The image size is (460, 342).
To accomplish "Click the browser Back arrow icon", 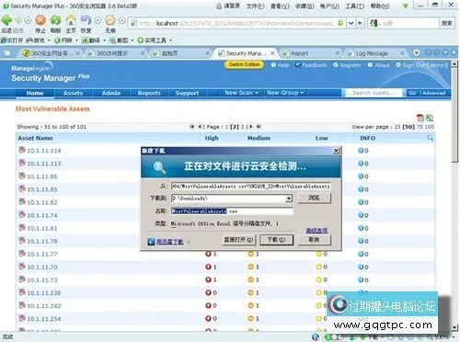I will [6, 20].
